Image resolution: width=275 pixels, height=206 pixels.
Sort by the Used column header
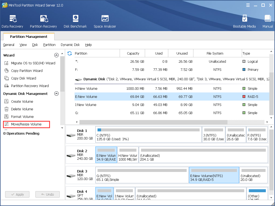[x=157, y=53]
